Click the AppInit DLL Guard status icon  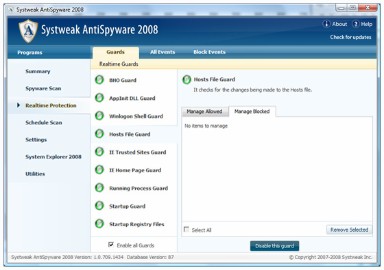[x=99, y=98]
